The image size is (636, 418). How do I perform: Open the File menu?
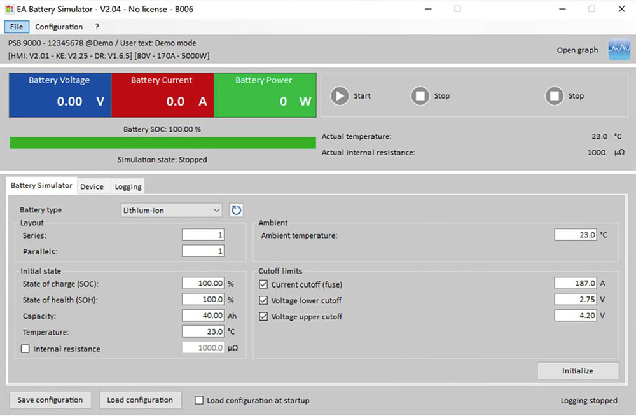(17, 27)
